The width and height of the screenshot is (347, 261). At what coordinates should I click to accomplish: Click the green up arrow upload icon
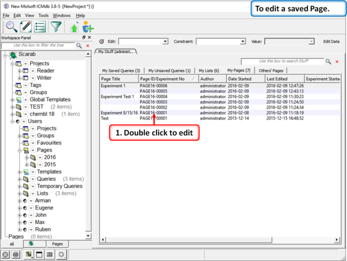tap(74, 27)
